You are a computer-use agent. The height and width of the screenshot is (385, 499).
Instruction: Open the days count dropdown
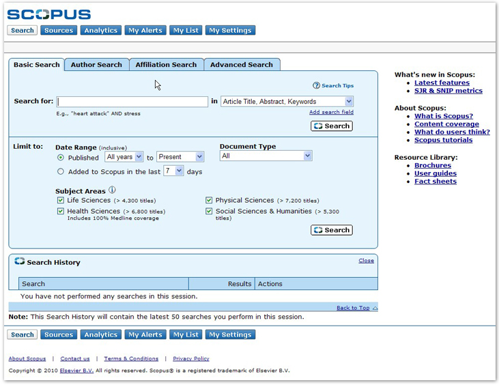coord(173,171)
